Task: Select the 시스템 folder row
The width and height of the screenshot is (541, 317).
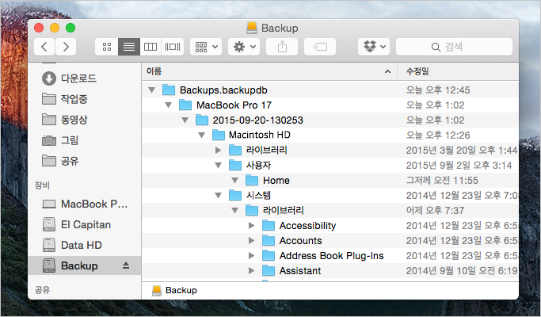Action: [330, 196]
